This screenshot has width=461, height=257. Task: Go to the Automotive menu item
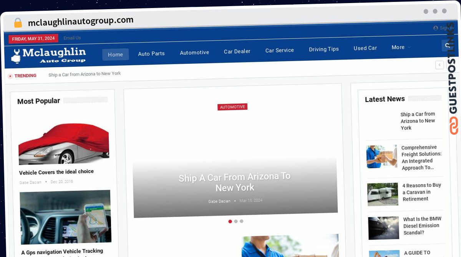194,53
